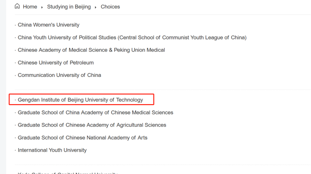Open Graduate School of Chinese National Academy of Arts
Image resolution: width=311 pixels, height=174 pixels.
tap(83, 138)
